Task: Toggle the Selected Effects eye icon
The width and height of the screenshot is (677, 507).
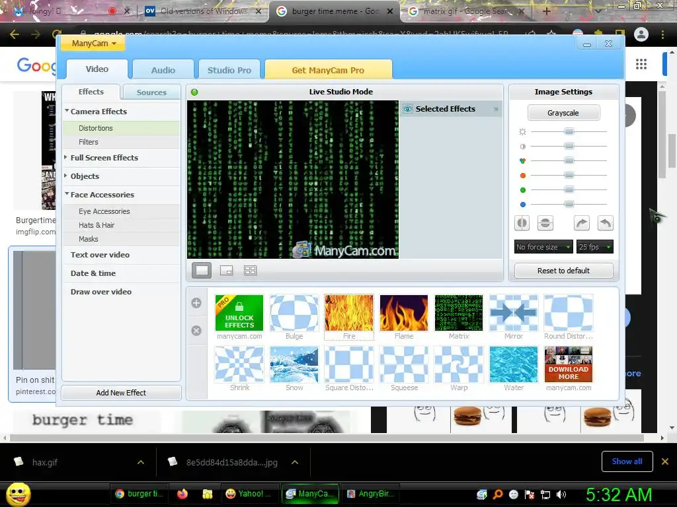Action: click(x=407, y=109)
